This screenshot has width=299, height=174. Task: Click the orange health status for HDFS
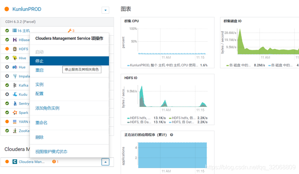coord(7,49)
